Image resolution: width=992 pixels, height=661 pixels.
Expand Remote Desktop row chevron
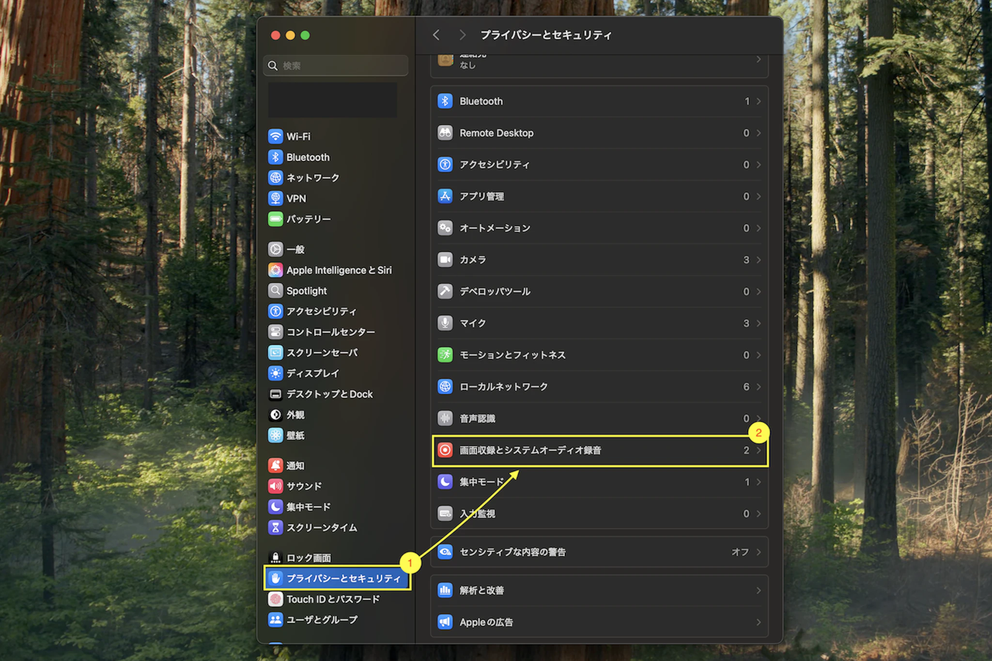point(759,133)
